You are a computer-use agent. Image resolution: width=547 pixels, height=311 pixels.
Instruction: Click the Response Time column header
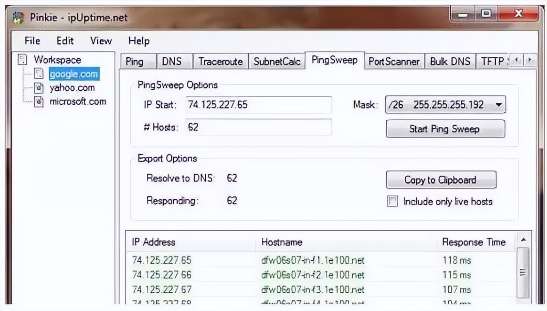coord(476,242)
